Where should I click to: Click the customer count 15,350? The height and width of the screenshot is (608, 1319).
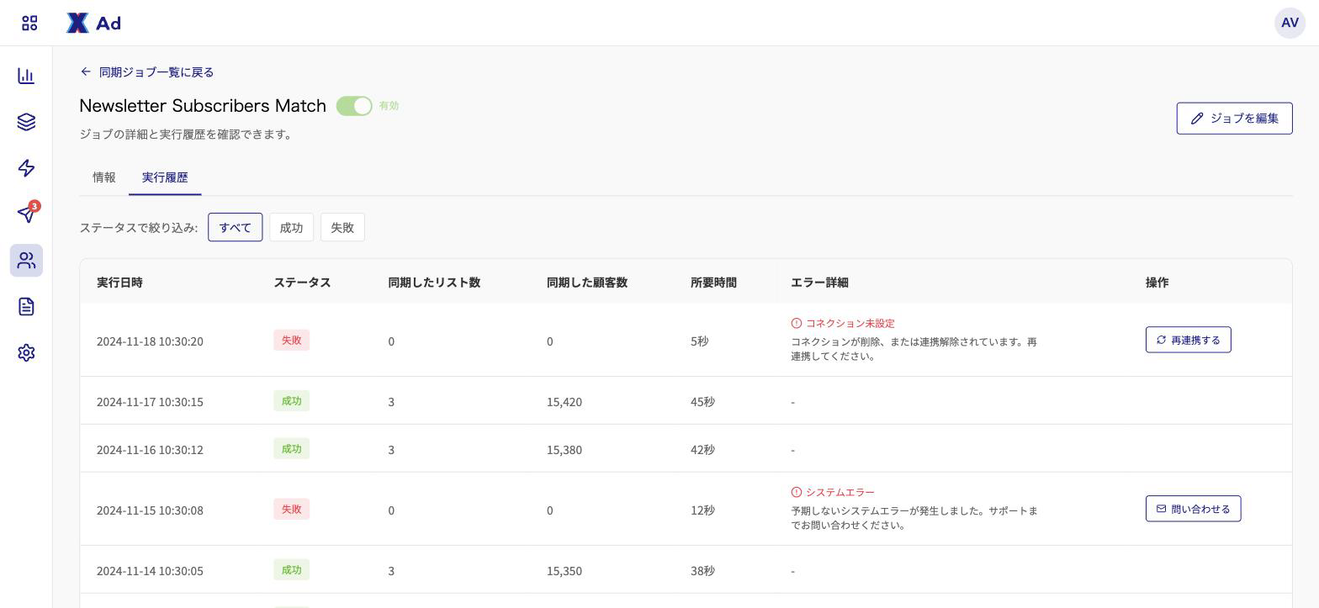564,571
